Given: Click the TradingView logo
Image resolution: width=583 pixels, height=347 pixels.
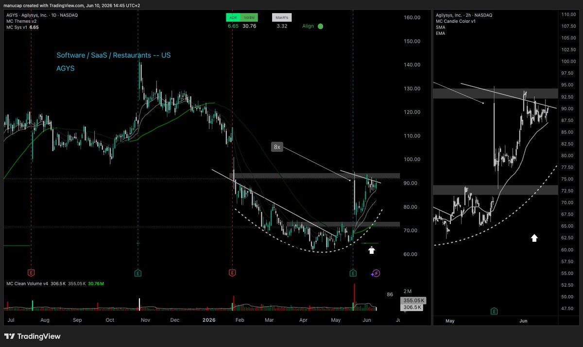Looking at the screenshot, I should pos(33,336).
